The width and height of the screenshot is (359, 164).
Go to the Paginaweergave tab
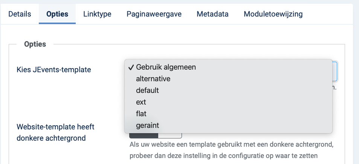(x=154, y=14)
